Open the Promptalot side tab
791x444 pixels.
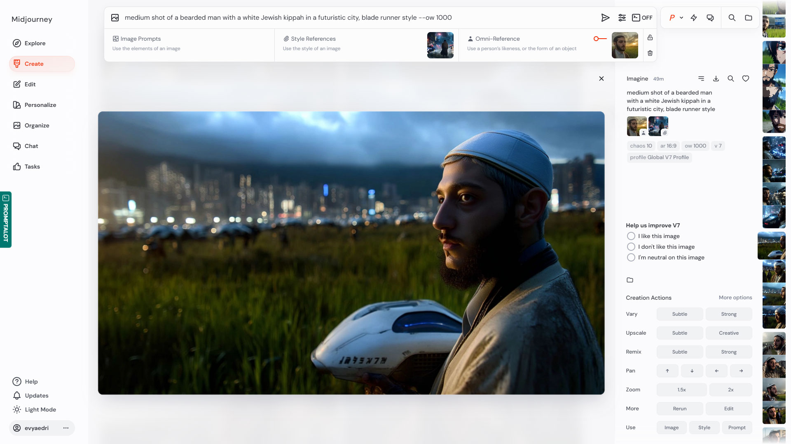(6, 220)
